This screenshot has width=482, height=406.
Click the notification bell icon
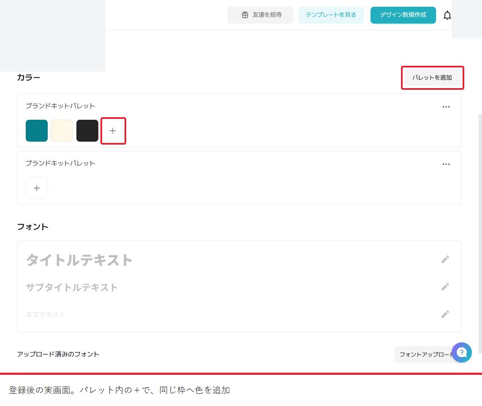[x=447, y=15]
